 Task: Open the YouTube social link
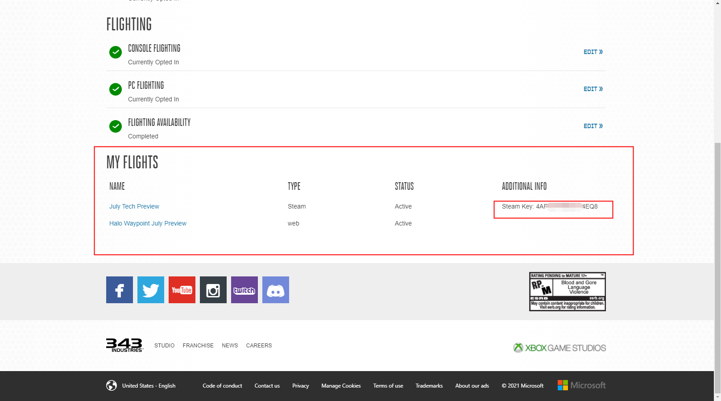pyautogui.click(x=182, y=290)
